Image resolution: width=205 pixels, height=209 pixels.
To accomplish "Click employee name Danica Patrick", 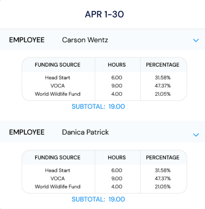I will tap(85, 132).
